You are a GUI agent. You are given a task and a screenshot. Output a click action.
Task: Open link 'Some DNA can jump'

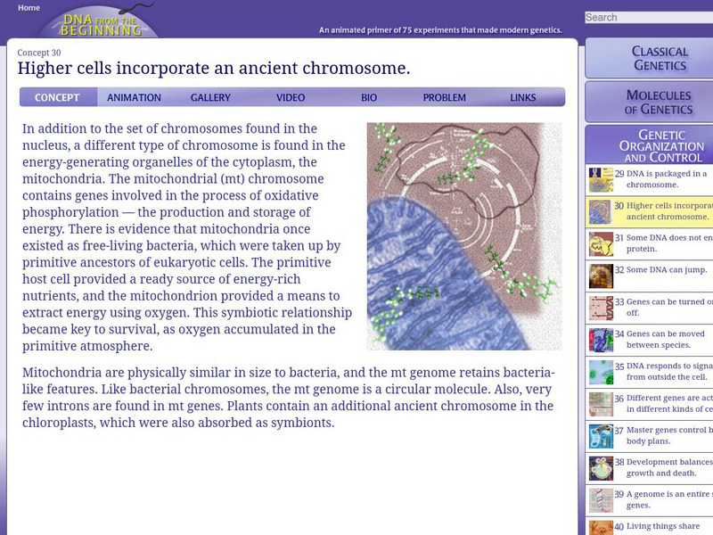coord(667,270)
